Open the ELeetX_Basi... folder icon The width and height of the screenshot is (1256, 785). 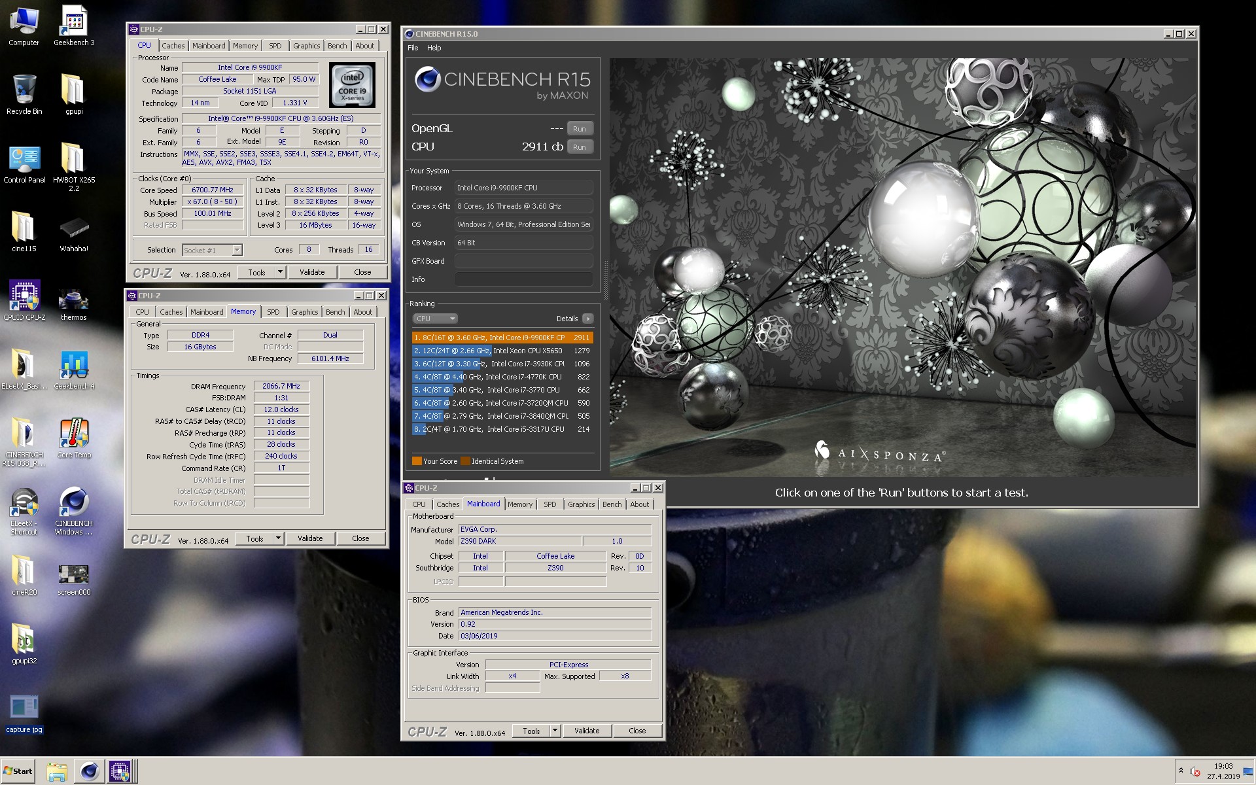point(24,370)
